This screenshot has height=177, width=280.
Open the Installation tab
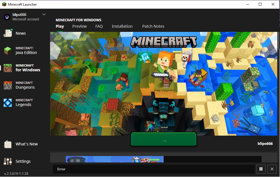click(x=122, y=26)
